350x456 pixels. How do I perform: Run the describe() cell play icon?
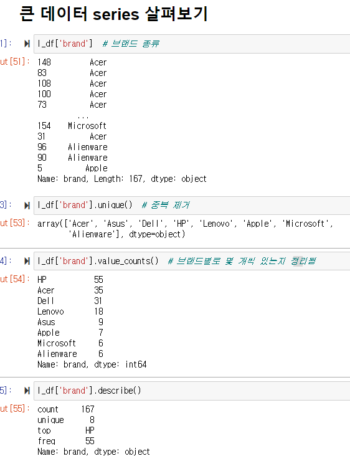(27, 391)
